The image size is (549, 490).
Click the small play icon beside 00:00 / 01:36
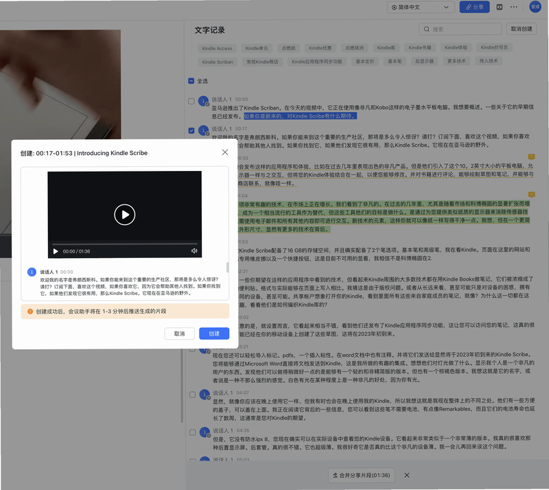click(x=56, y=251)
